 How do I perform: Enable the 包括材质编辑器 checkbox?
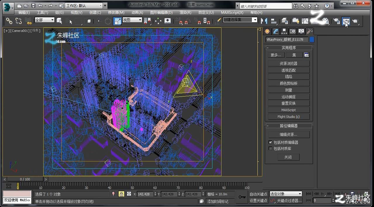click(270, 142)
